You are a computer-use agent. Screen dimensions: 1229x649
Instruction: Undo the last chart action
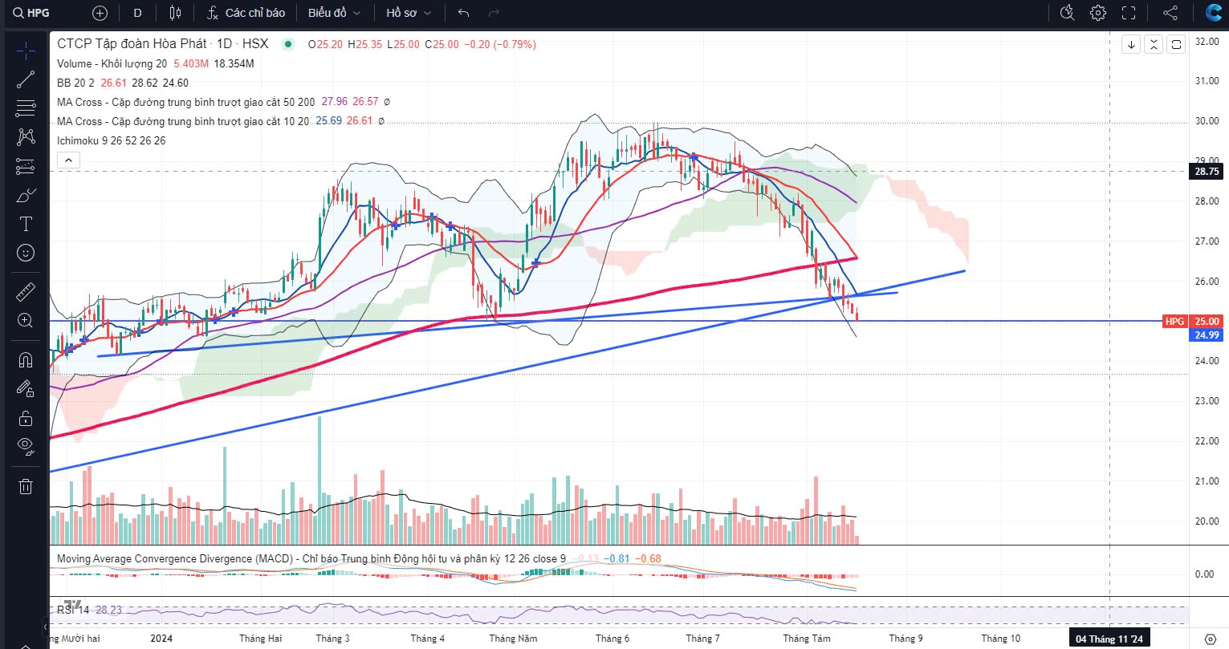click(463, 13)
